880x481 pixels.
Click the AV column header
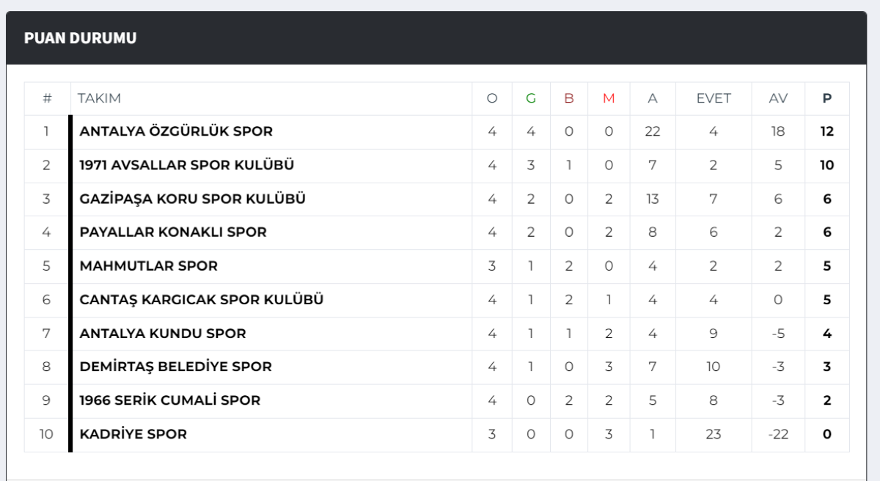778,98
